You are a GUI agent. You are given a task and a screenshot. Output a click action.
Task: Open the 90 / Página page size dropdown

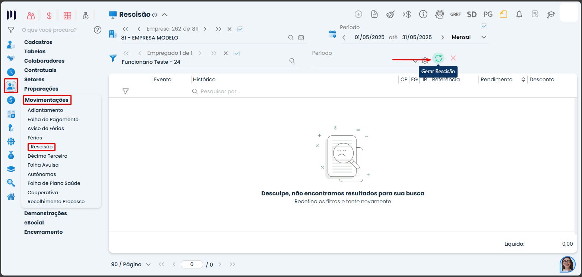[x=131, y=264]
